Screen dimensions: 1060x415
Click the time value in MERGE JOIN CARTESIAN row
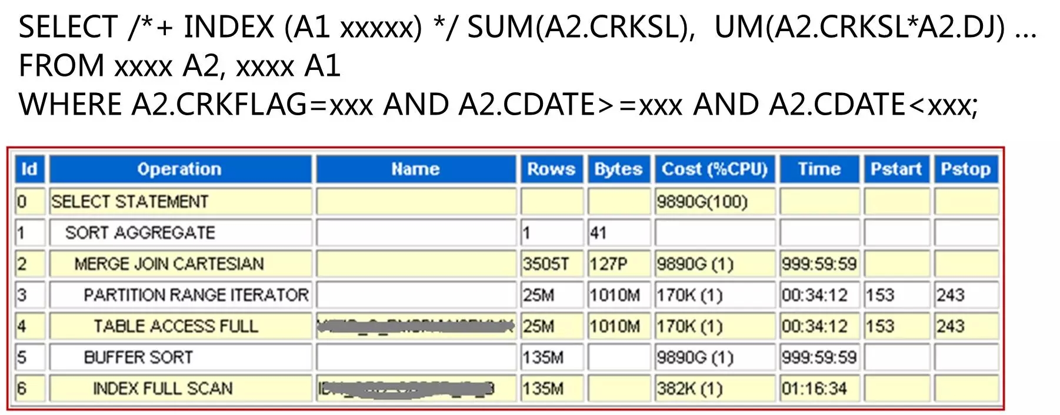(819, 264)
